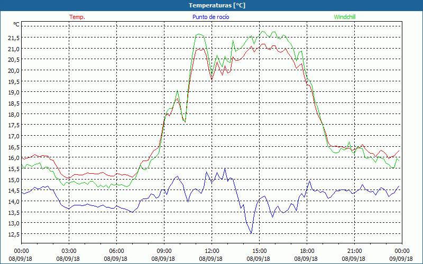This screenshot has height=264, width=423.
Task: Select the green 'Windchill' legend label
Action: click(345, 17)
